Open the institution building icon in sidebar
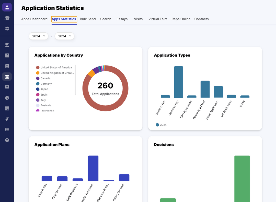Image resolution: width=276 pixels, height=202 pixels. [7, 77]
